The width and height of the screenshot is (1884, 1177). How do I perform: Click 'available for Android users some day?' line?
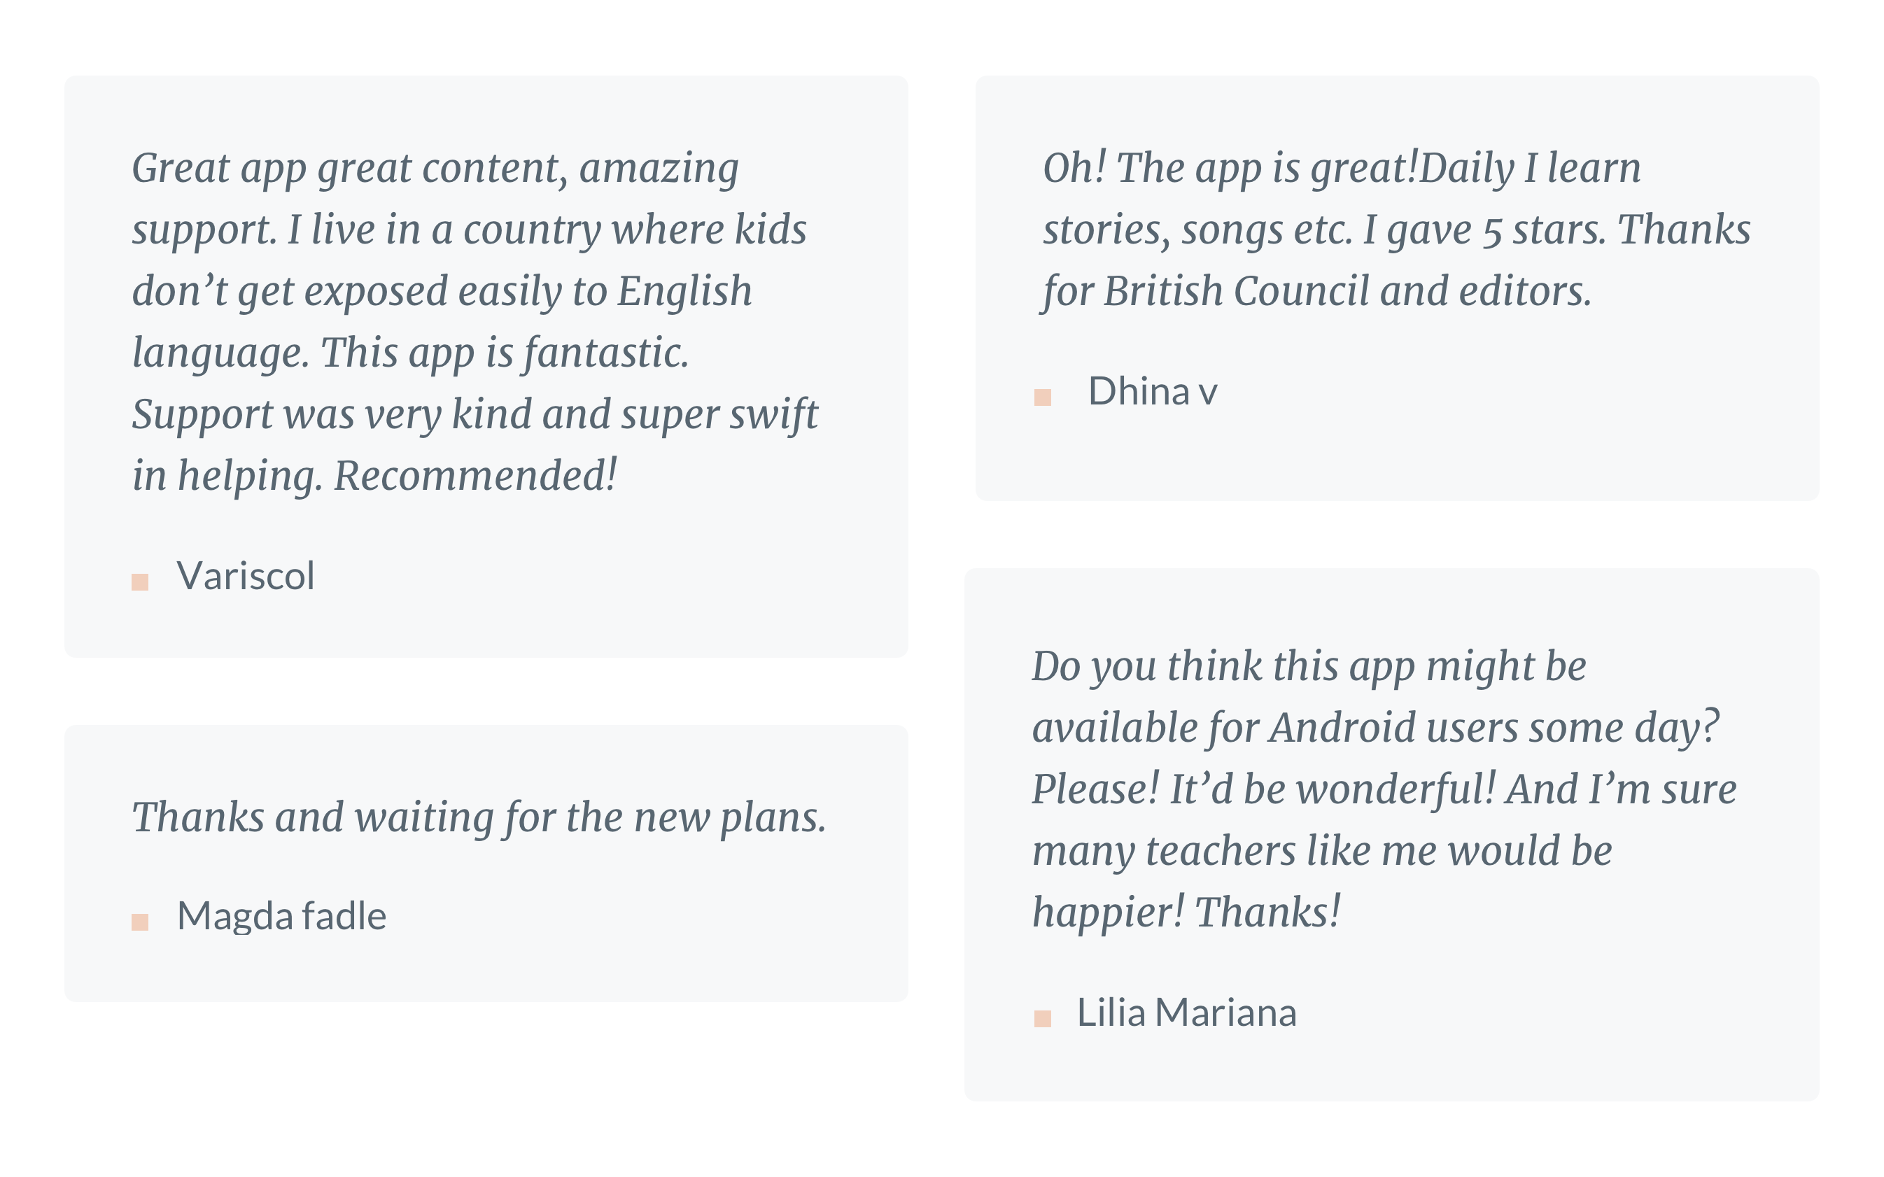(x=1375, y=728)
